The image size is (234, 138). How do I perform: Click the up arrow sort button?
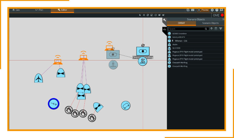click(x=211, y=29)
